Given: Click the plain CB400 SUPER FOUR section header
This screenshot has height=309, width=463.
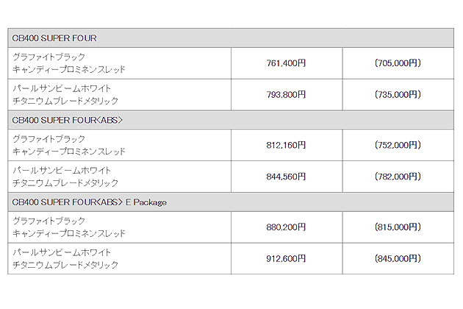Looking at the screenshot, I should coord(54,38).
